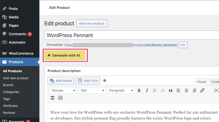Click the help question mark icon
This screenshot has width=219, height=122.
click(x=105, y=81)
